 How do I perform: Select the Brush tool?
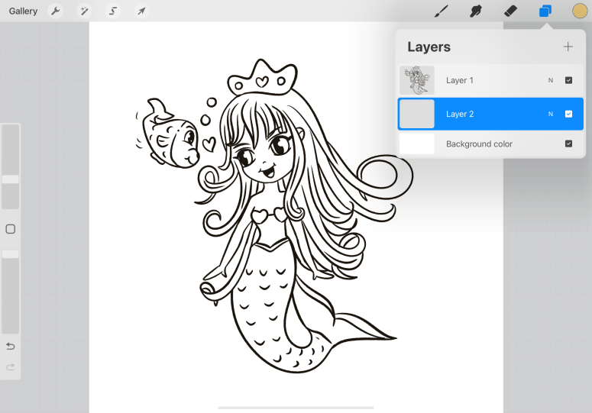[x=441, y=11]
